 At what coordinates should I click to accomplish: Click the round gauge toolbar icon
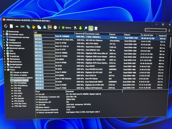point(55,27)
